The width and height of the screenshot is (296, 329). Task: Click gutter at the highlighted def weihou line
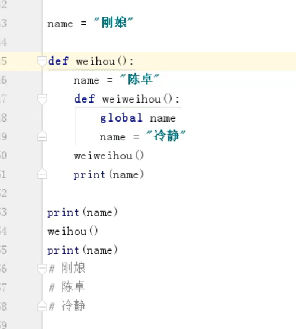coord(21,61)
